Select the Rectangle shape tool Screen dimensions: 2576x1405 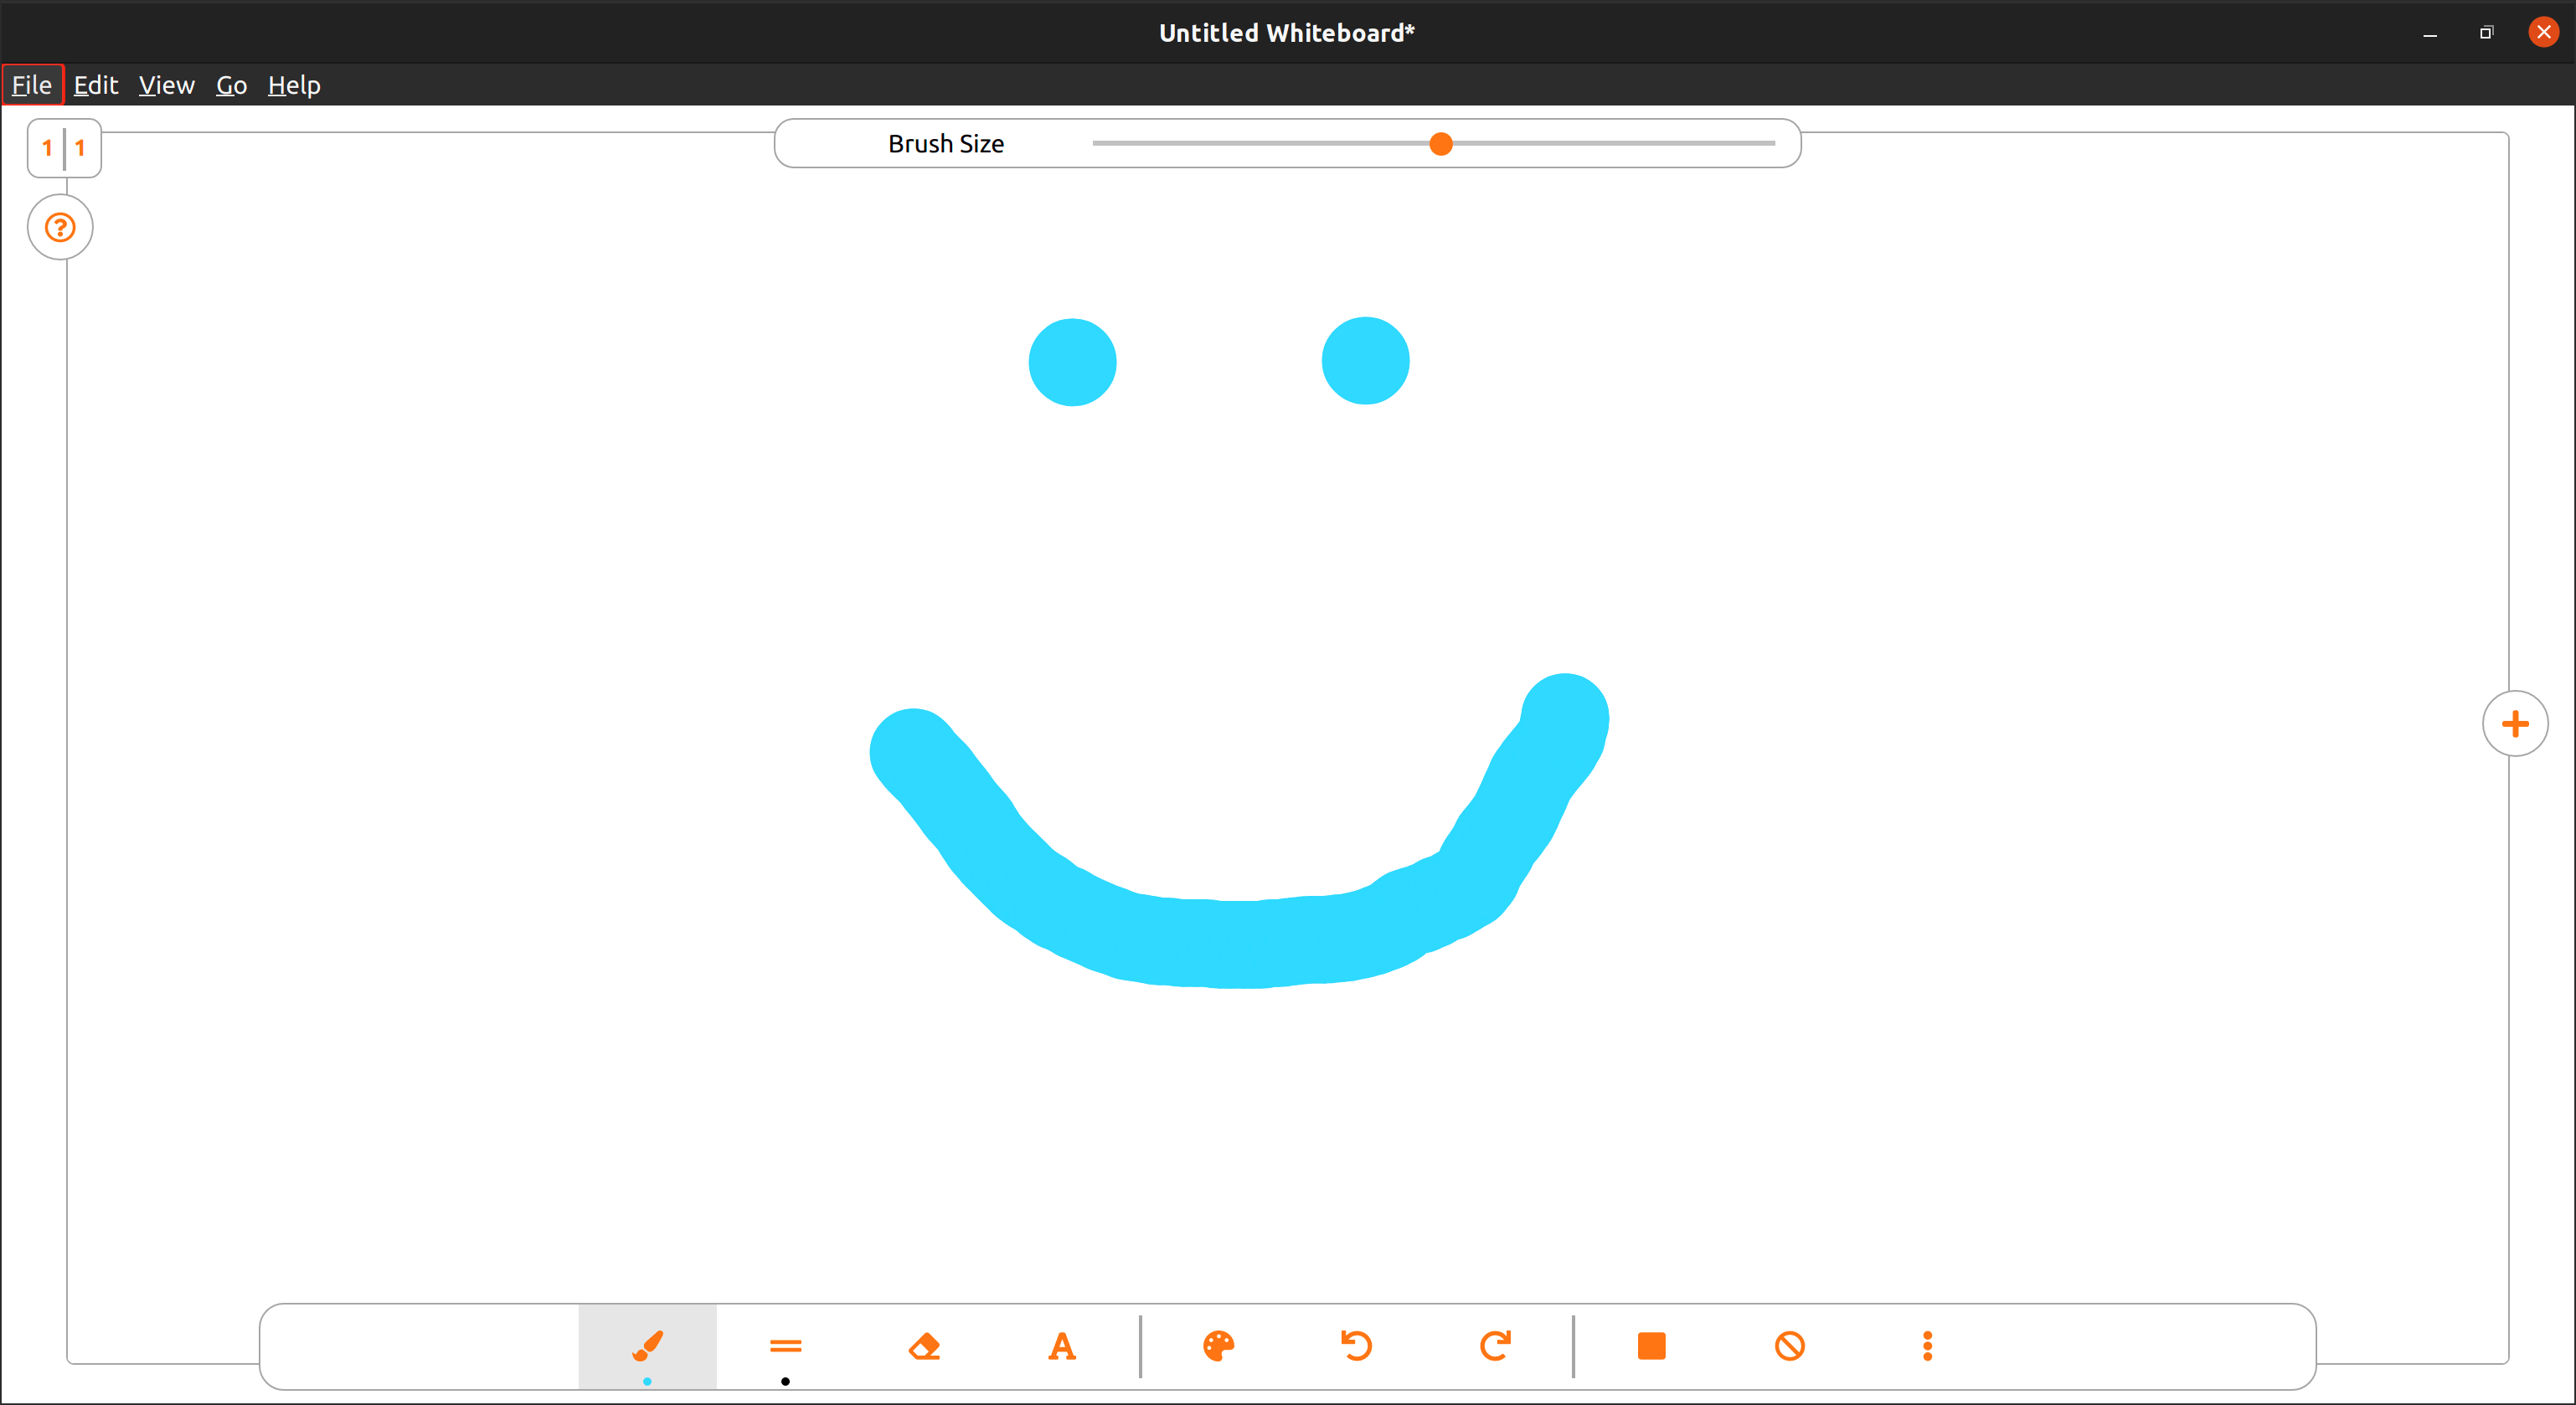1652,1346
